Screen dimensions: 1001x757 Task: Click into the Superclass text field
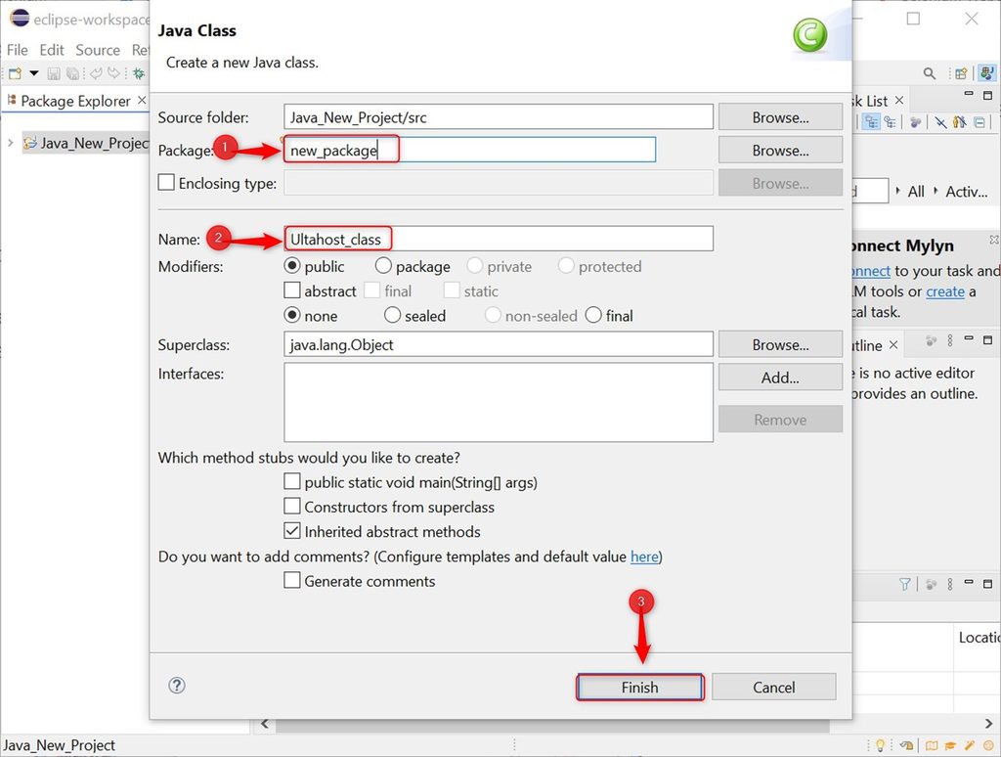(498, 345)
